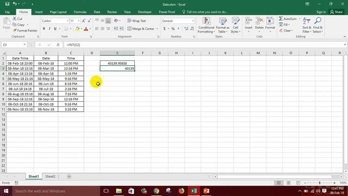Toggle Italic formatting
This screenshot has height=196, width=348.
point(49,29)
